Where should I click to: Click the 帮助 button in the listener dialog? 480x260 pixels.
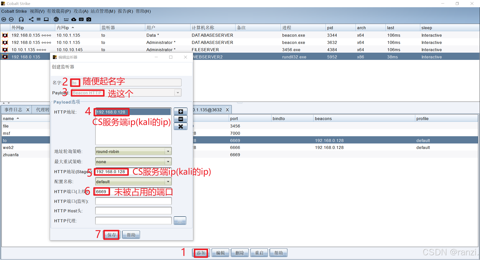[131, 235]
